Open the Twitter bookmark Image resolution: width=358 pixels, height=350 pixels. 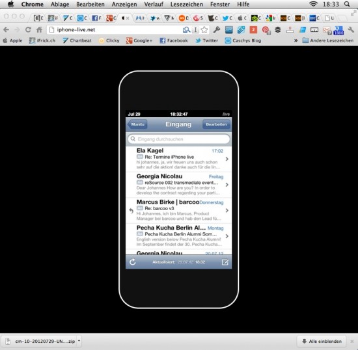coord(206,40)
